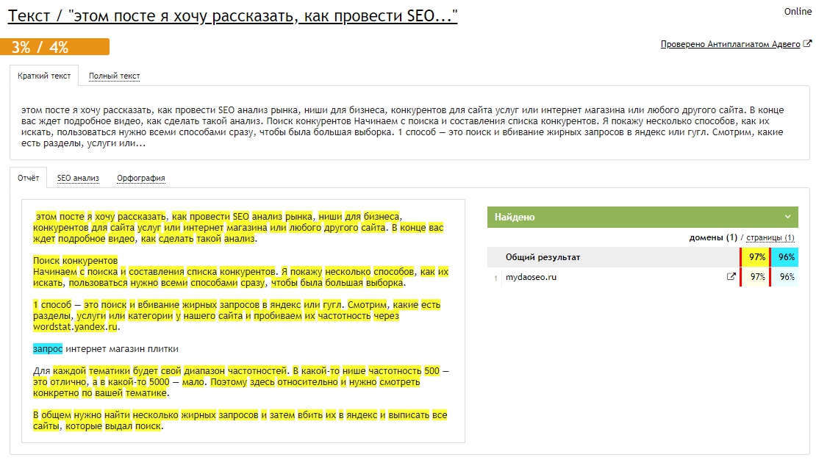
Task: Click cyan 96% cell in Общий результат row
Action: 785,257
